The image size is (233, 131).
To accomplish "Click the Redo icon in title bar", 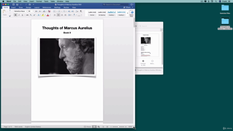I will tap(26, 4).
